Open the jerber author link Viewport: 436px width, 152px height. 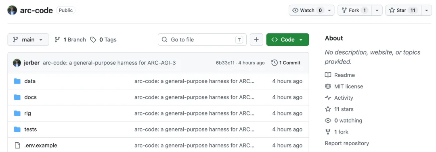32,63
